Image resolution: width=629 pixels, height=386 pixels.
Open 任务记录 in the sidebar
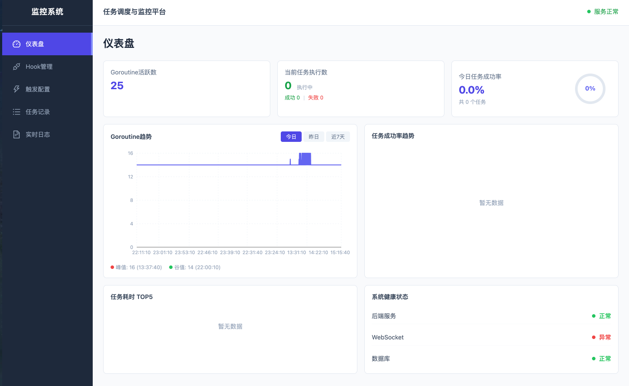tap(47, 112)
